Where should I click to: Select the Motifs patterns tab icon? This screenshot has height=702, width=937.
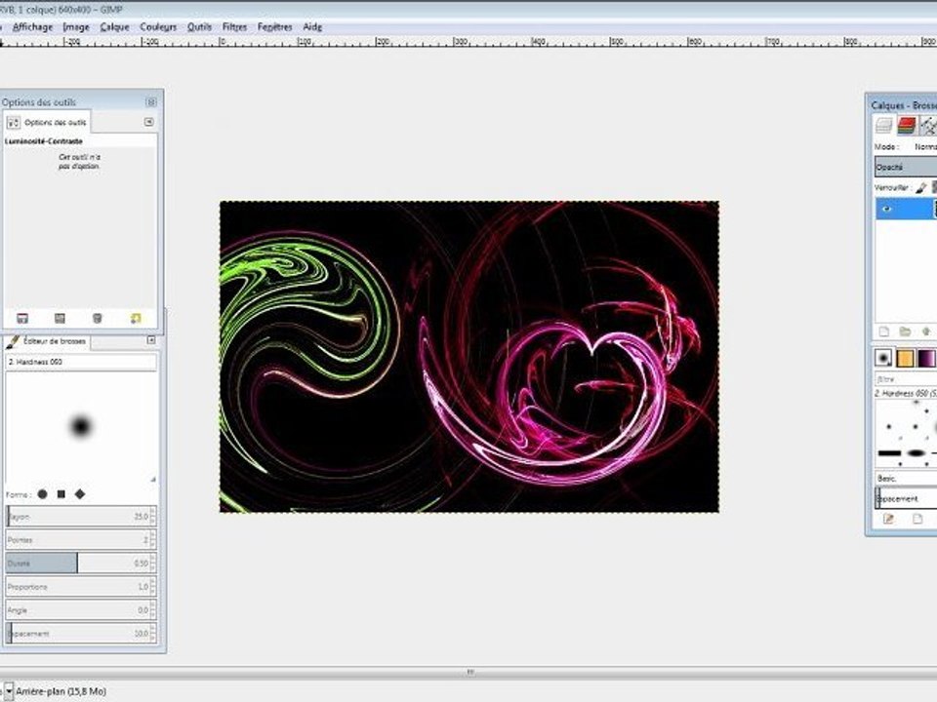(905, 358)
